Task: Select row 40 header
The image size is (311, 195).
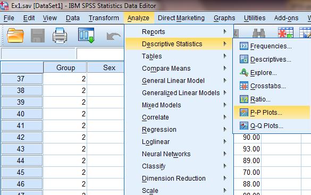Action: pos(22,114)
